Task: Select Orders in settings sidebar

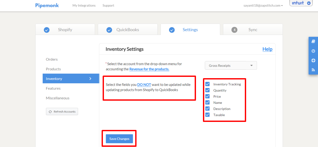Action: [52, 59]
